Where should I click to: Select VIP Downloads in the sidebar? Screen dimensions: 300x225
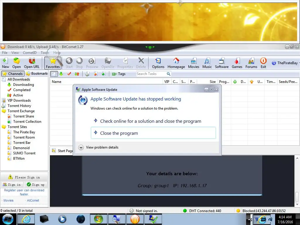(19, 100)
